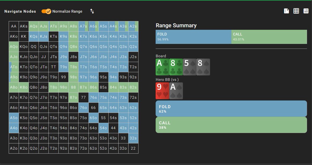Select the A9o hand cell
Viewport: 312px width, 165px height.
tap(14, 77)
